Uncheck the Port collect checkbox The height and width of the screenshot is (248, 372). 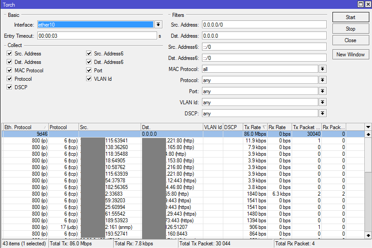click(x=89, y=71)
